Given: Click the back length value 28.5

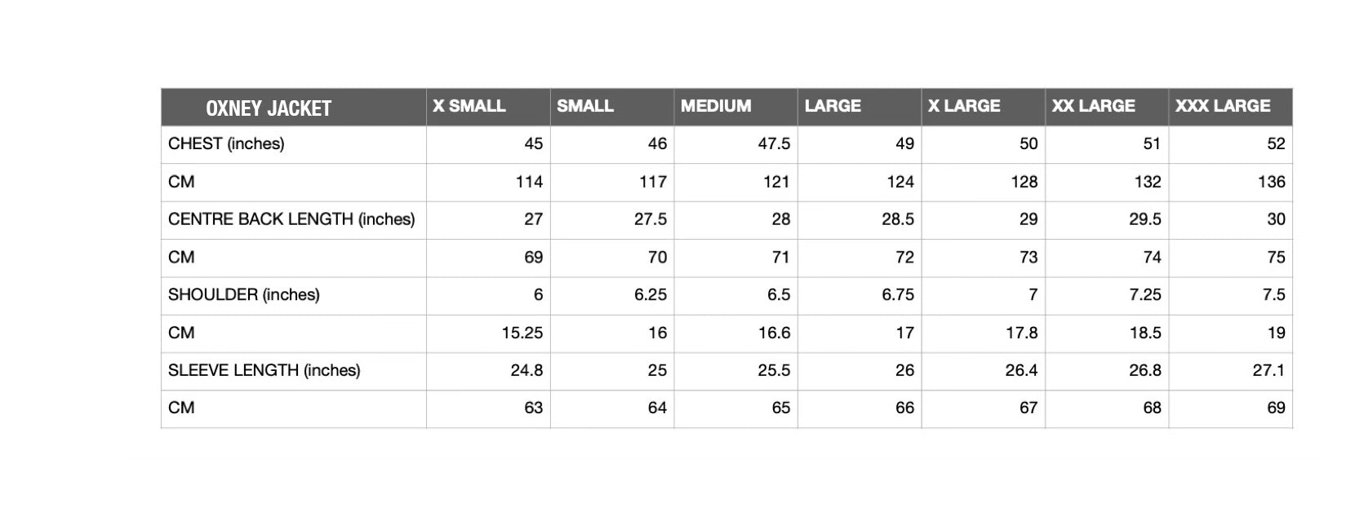Looking at the screenshot, I should click(898, 219).
